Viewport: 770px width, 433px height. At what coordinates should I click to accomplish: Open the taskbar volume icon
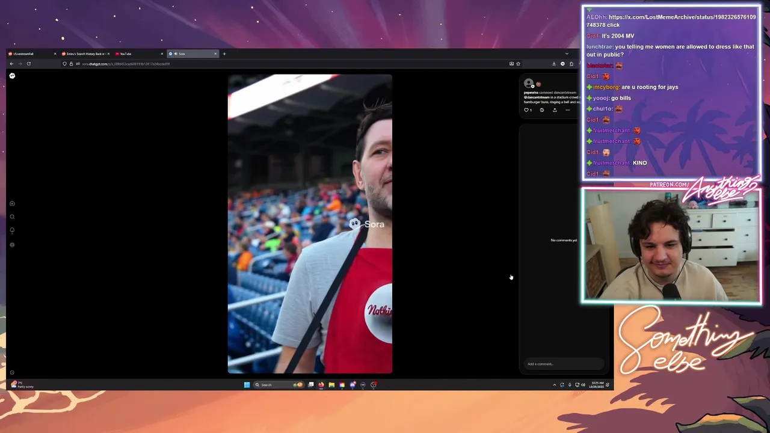583,385
